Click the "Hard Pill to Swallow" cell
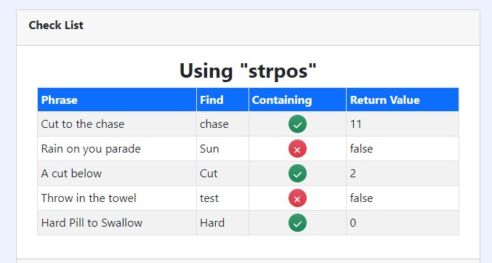492x263 pixels. click(117, 223)
